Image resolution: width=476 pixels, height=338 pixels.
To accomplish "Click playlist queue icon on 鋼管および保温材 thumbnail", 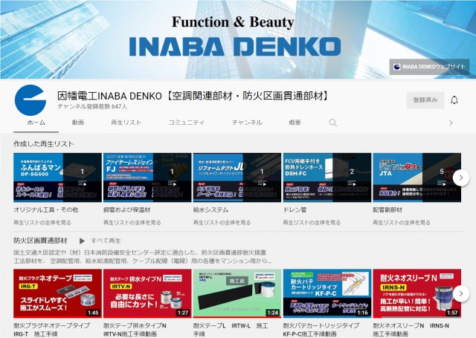I will pos(172,183).
